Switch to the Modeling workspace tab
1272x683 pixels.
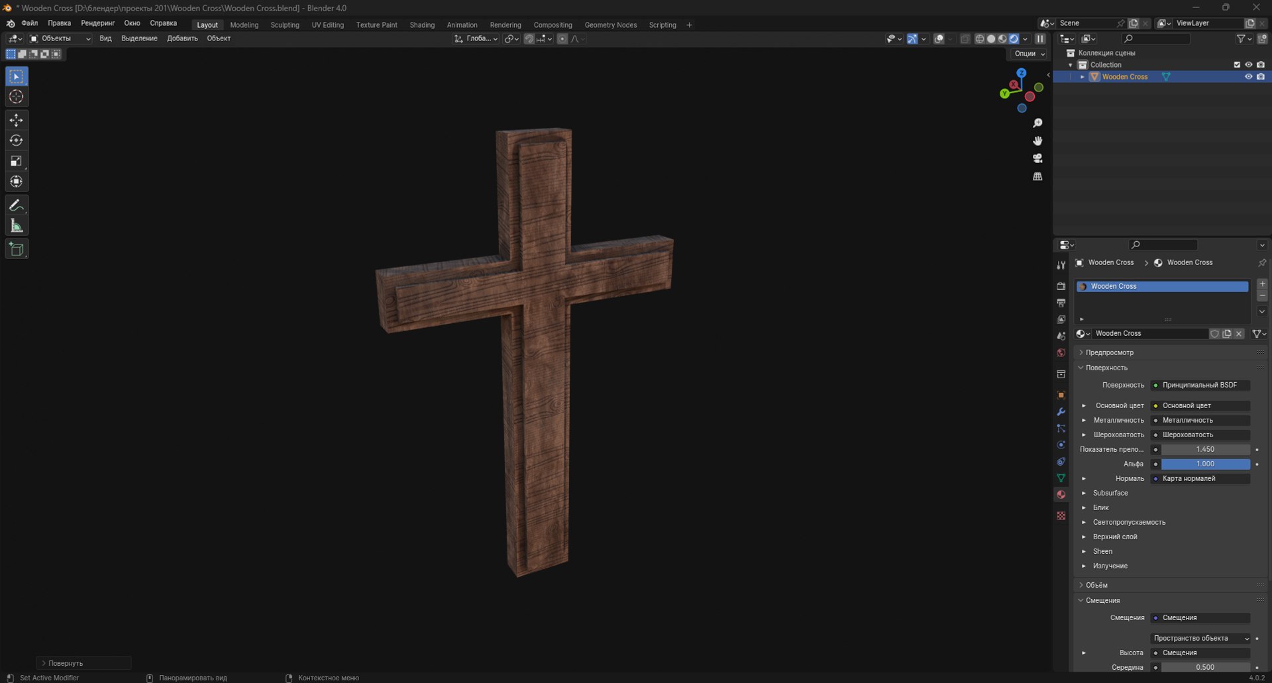(x=244, y=25)
